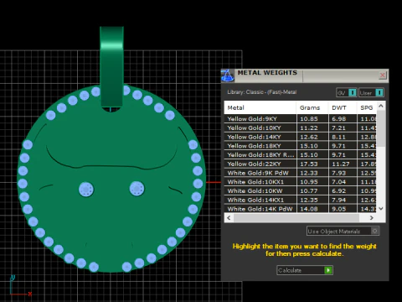Image resolution: width=402 pixels, height=302 pixels.
Task: Click the horizontal scrollbar track
Action: pos(300,217)
